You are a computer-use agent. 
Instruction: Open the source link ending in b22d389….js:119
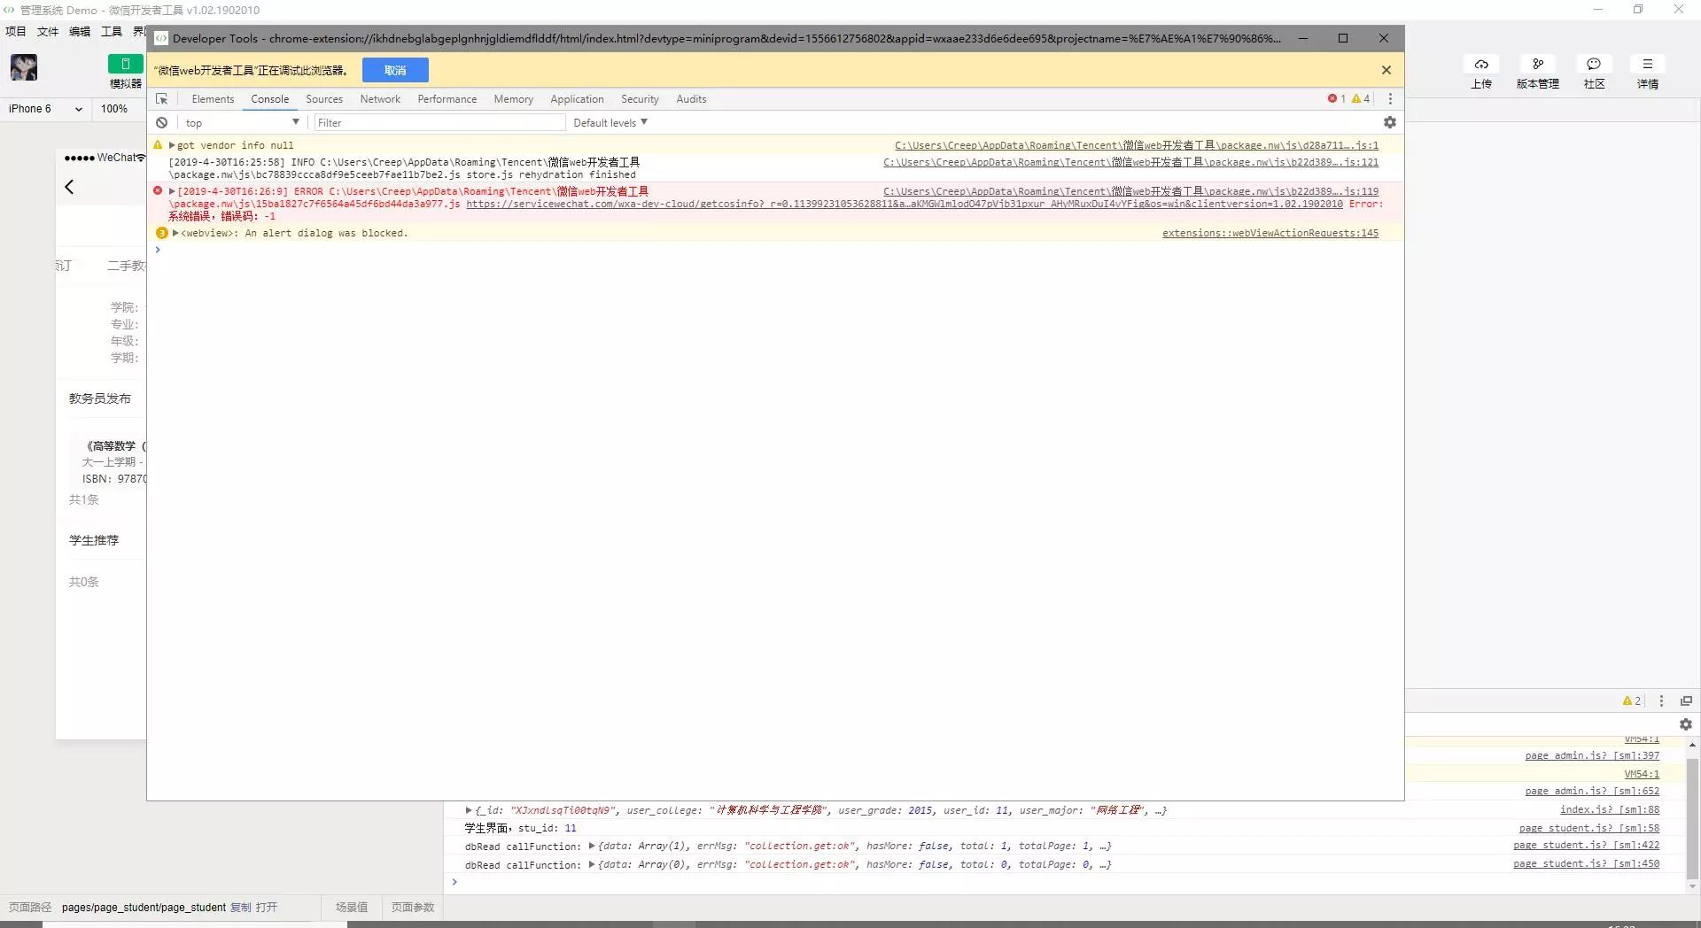click(1131, 192)
